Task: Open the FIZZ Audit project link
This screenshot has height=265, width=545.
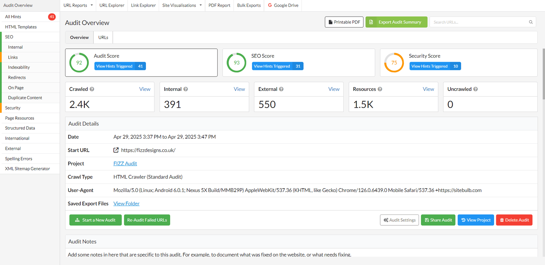Action: click(125, 164)
